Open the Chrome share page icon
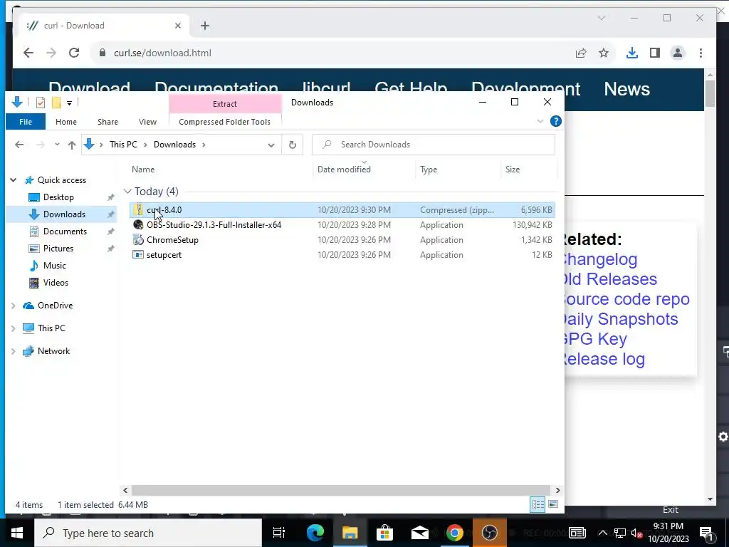The height and width of the screenshot is (547, 729). tap(581, 53)
